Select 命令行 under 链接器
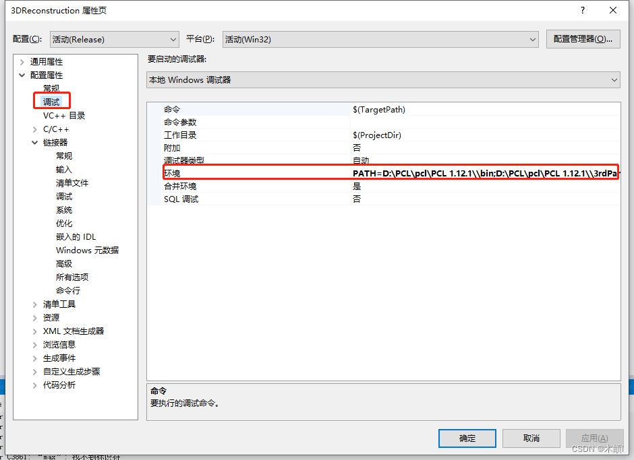Viewport: 634px width, 460px height. pos(68,291)
